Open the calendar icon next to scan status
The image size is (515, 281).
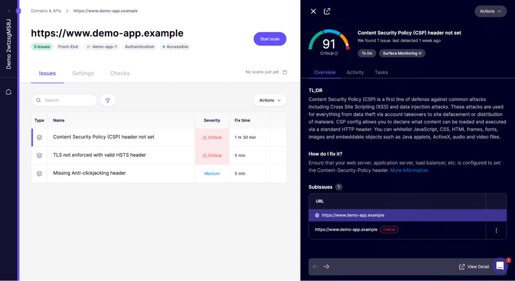[285, 72]
